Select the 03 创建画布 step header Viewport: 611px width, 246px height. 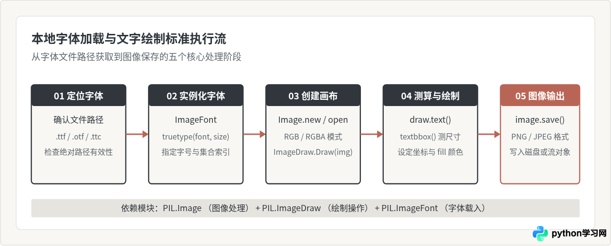pos(313,96)
